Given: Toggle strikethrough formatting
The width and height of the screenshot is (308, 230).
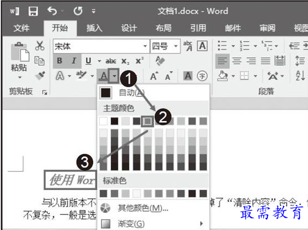Looking at the screenshot, I should coord(111,61).
